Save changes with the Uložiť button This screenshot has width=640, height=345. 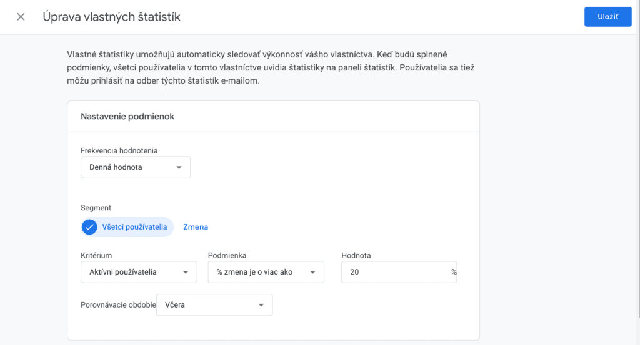coord(607,17)
